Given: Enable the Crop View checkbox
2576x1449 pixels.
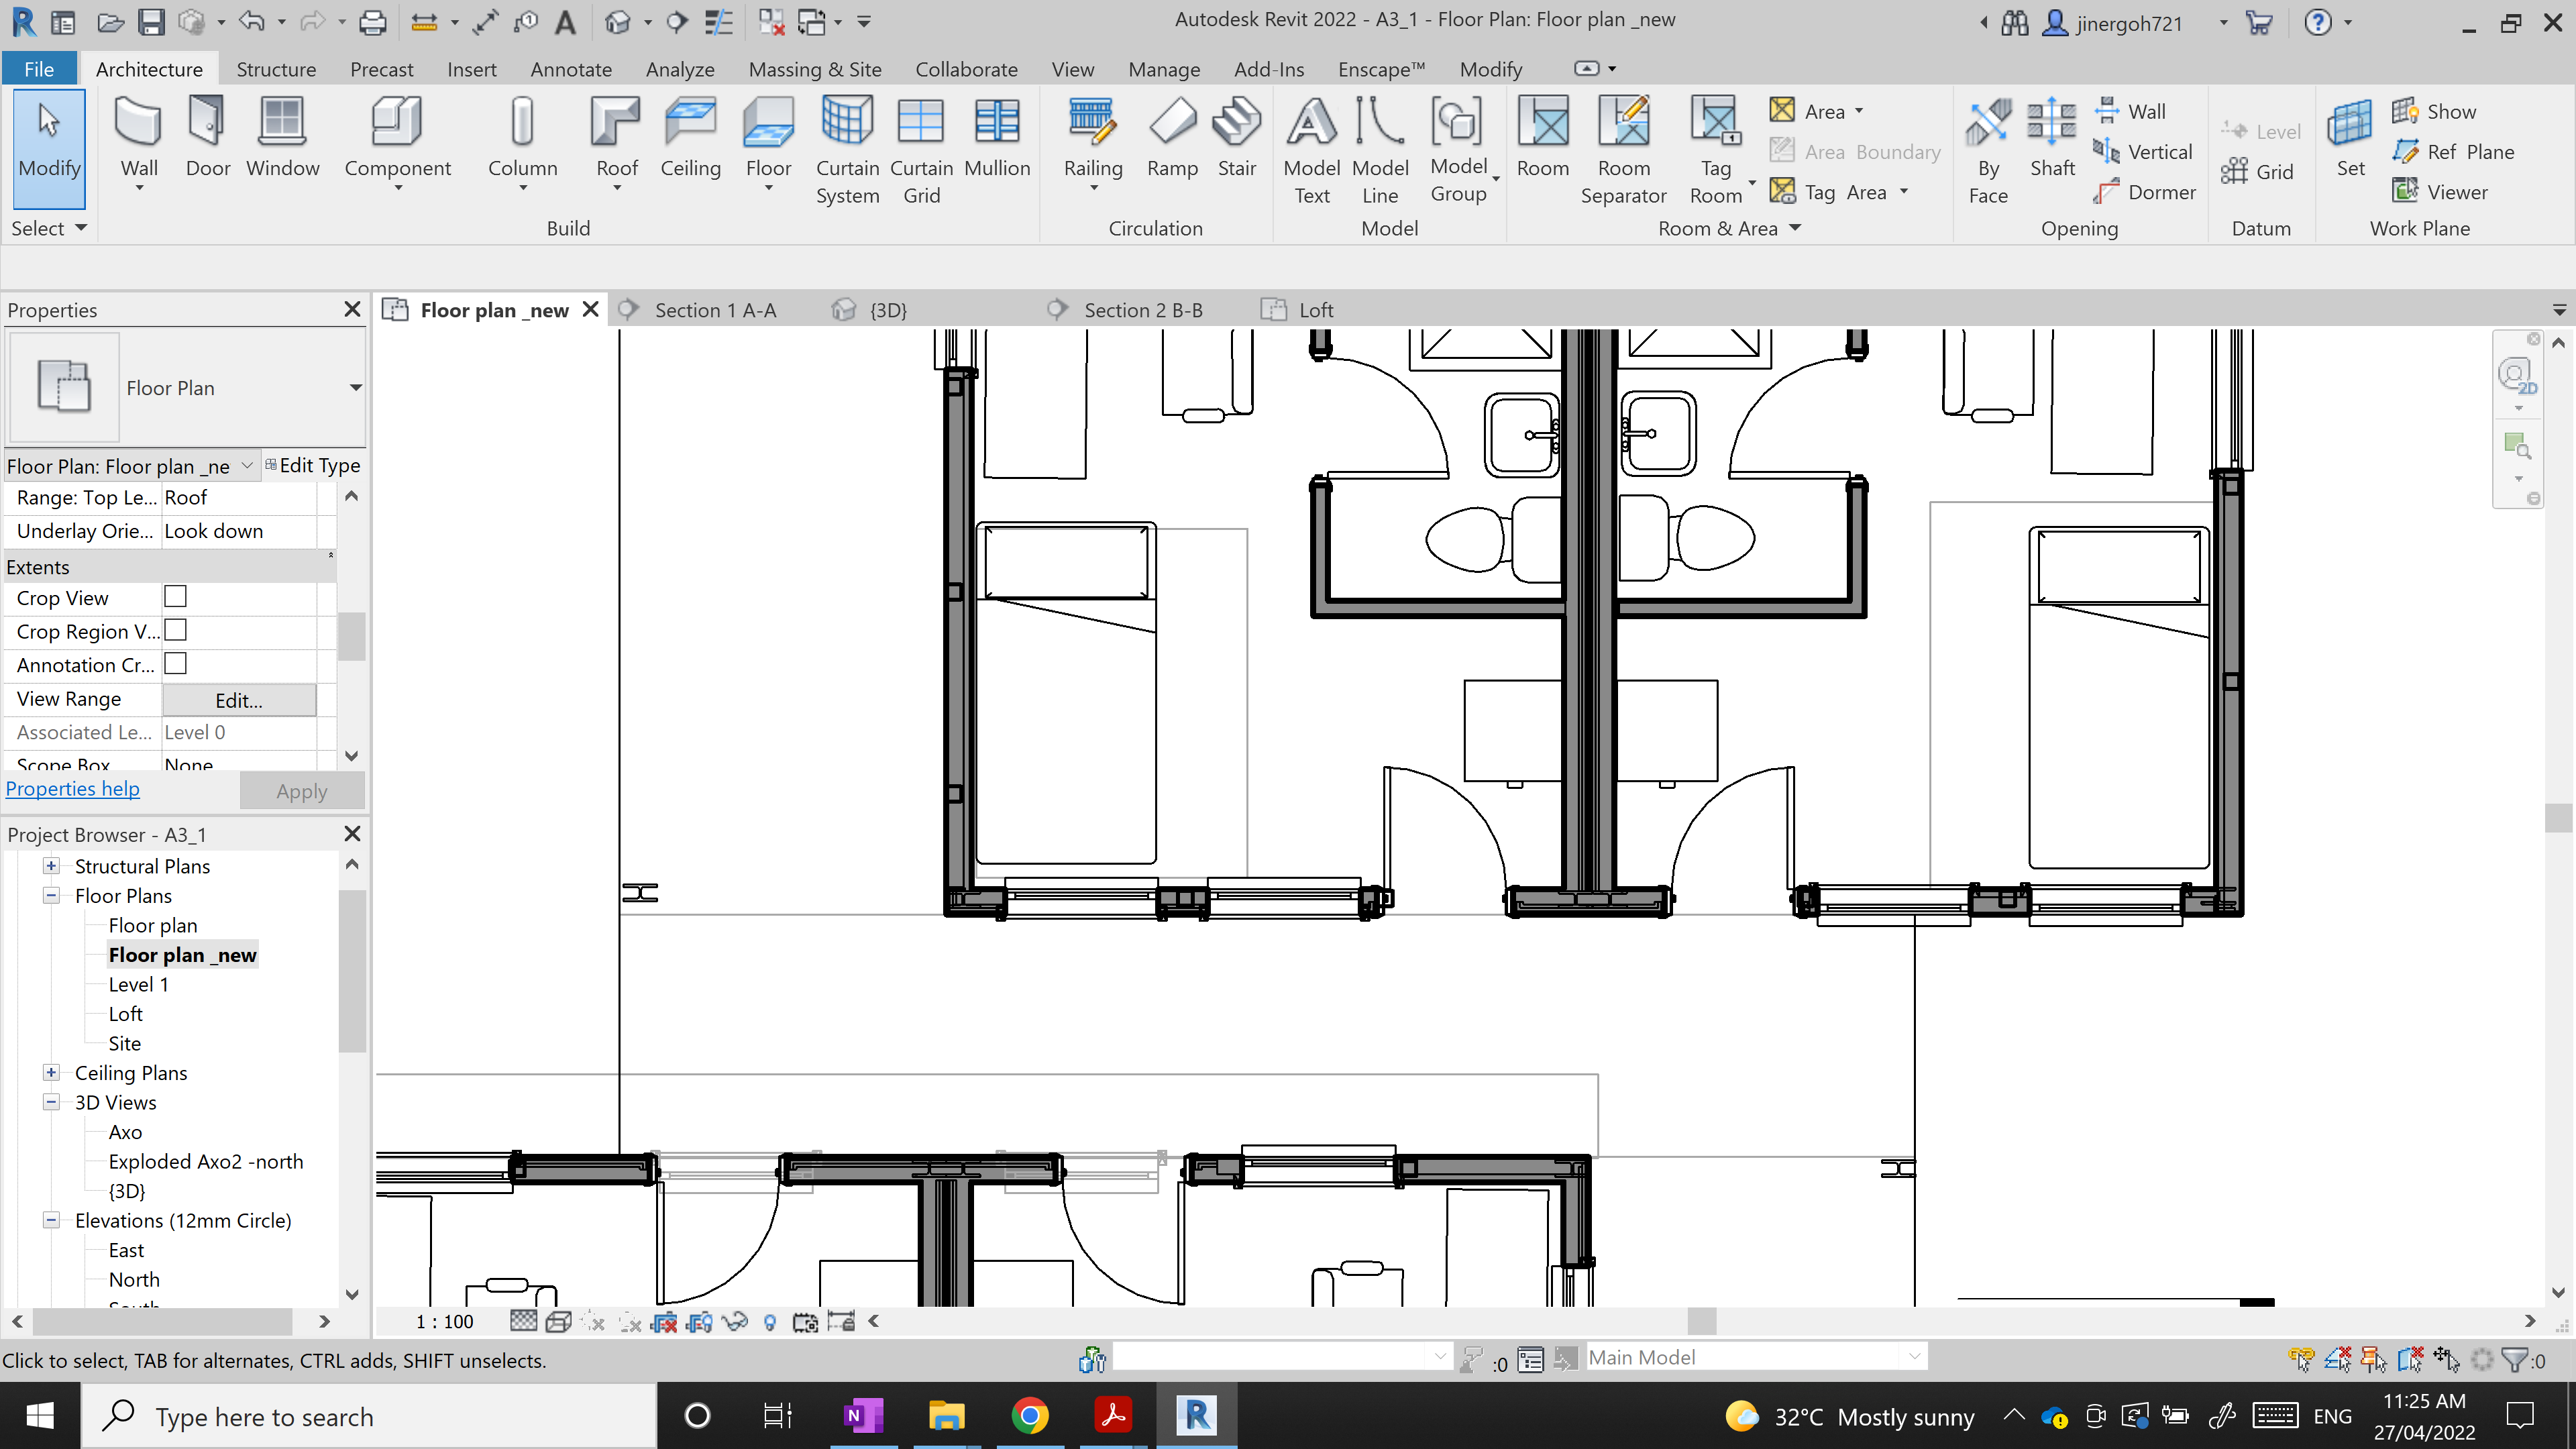Looking at the screenshot, I should tap(175, 596).
